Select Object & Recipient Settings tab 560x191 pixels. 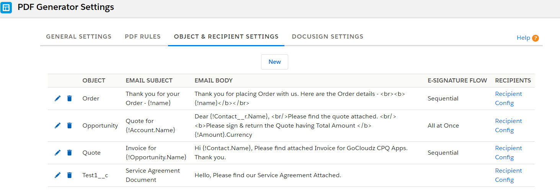point(226,37)
